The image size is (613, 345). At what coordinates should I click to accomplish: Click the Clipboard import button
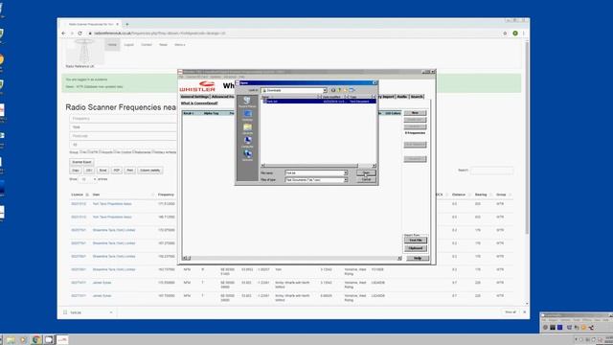(x=415, y=248)
